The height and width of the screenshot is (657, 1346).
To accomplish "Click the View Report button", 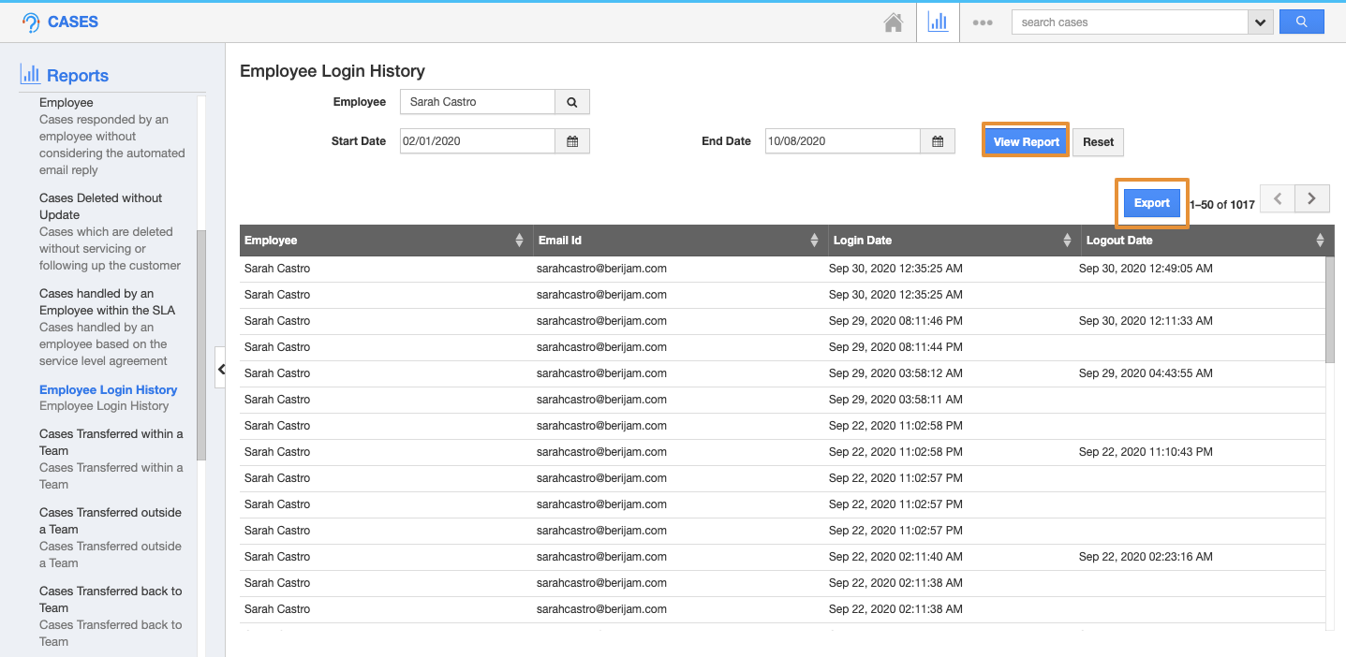I will tap(1026, 141).
